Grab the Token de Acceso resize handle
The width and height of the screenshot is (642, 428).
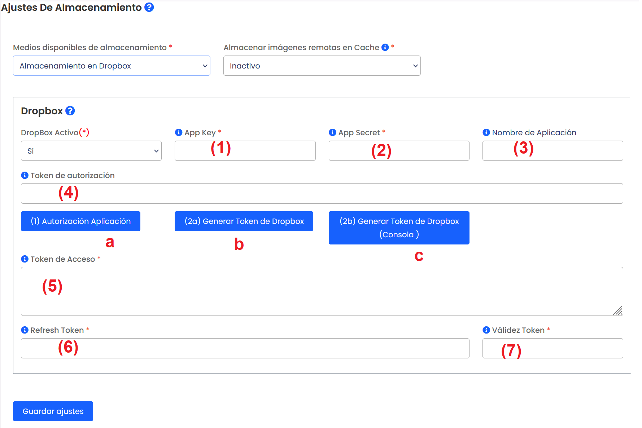618,310
